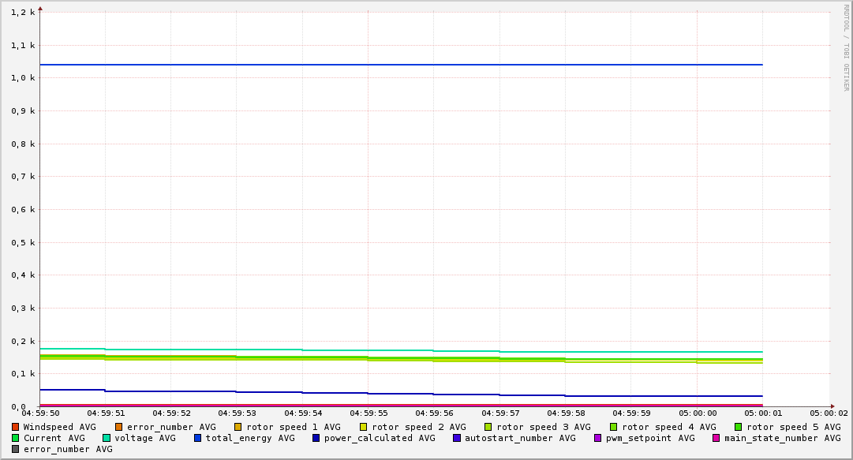The height and width of the screenshot is (460, 853).
Task: Select the rotor speed 1 color swatch
Action: (238, 428)
